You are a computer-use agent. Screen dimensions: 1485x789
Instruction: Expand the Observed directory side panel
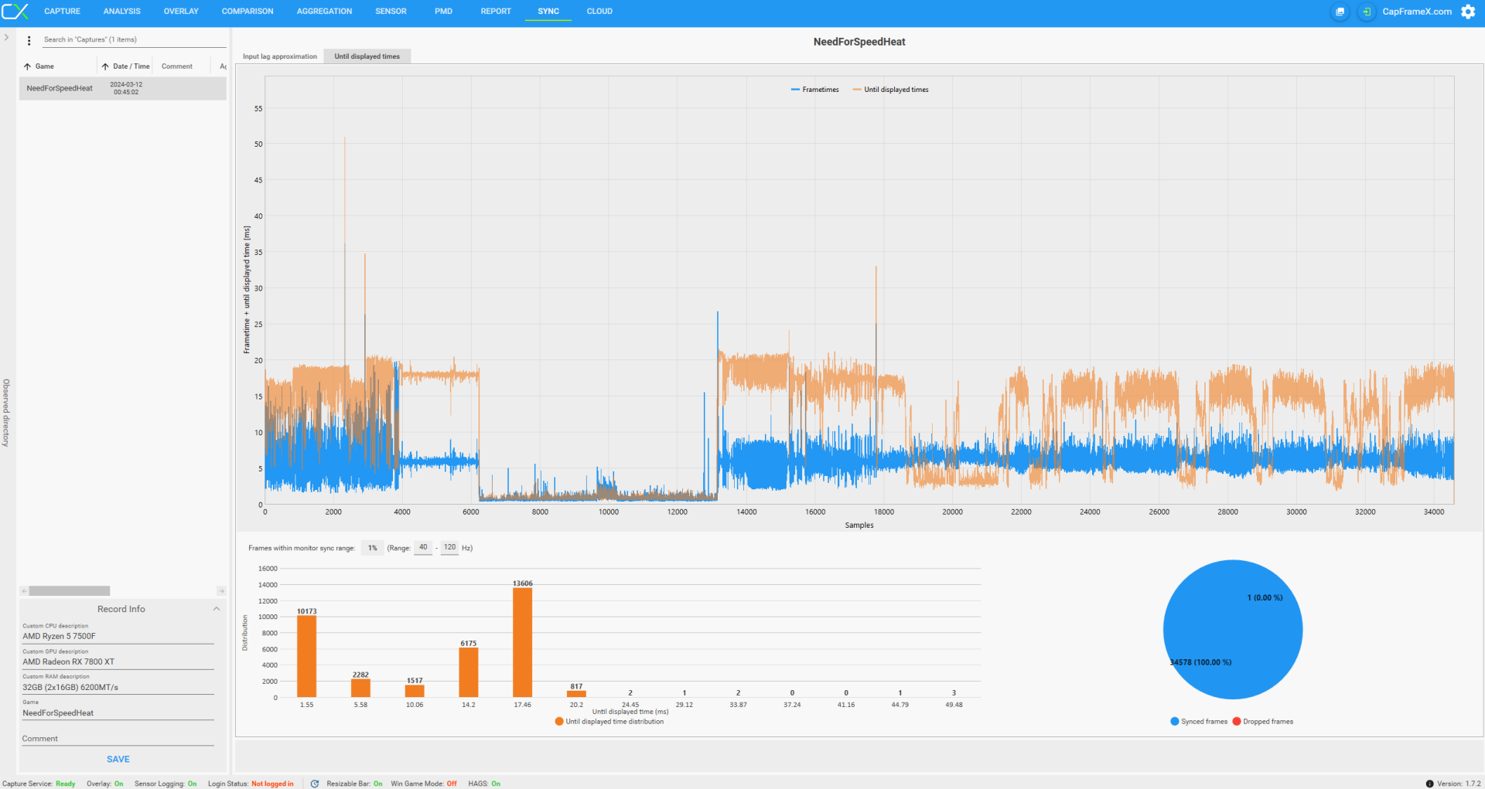click(6, 37)
